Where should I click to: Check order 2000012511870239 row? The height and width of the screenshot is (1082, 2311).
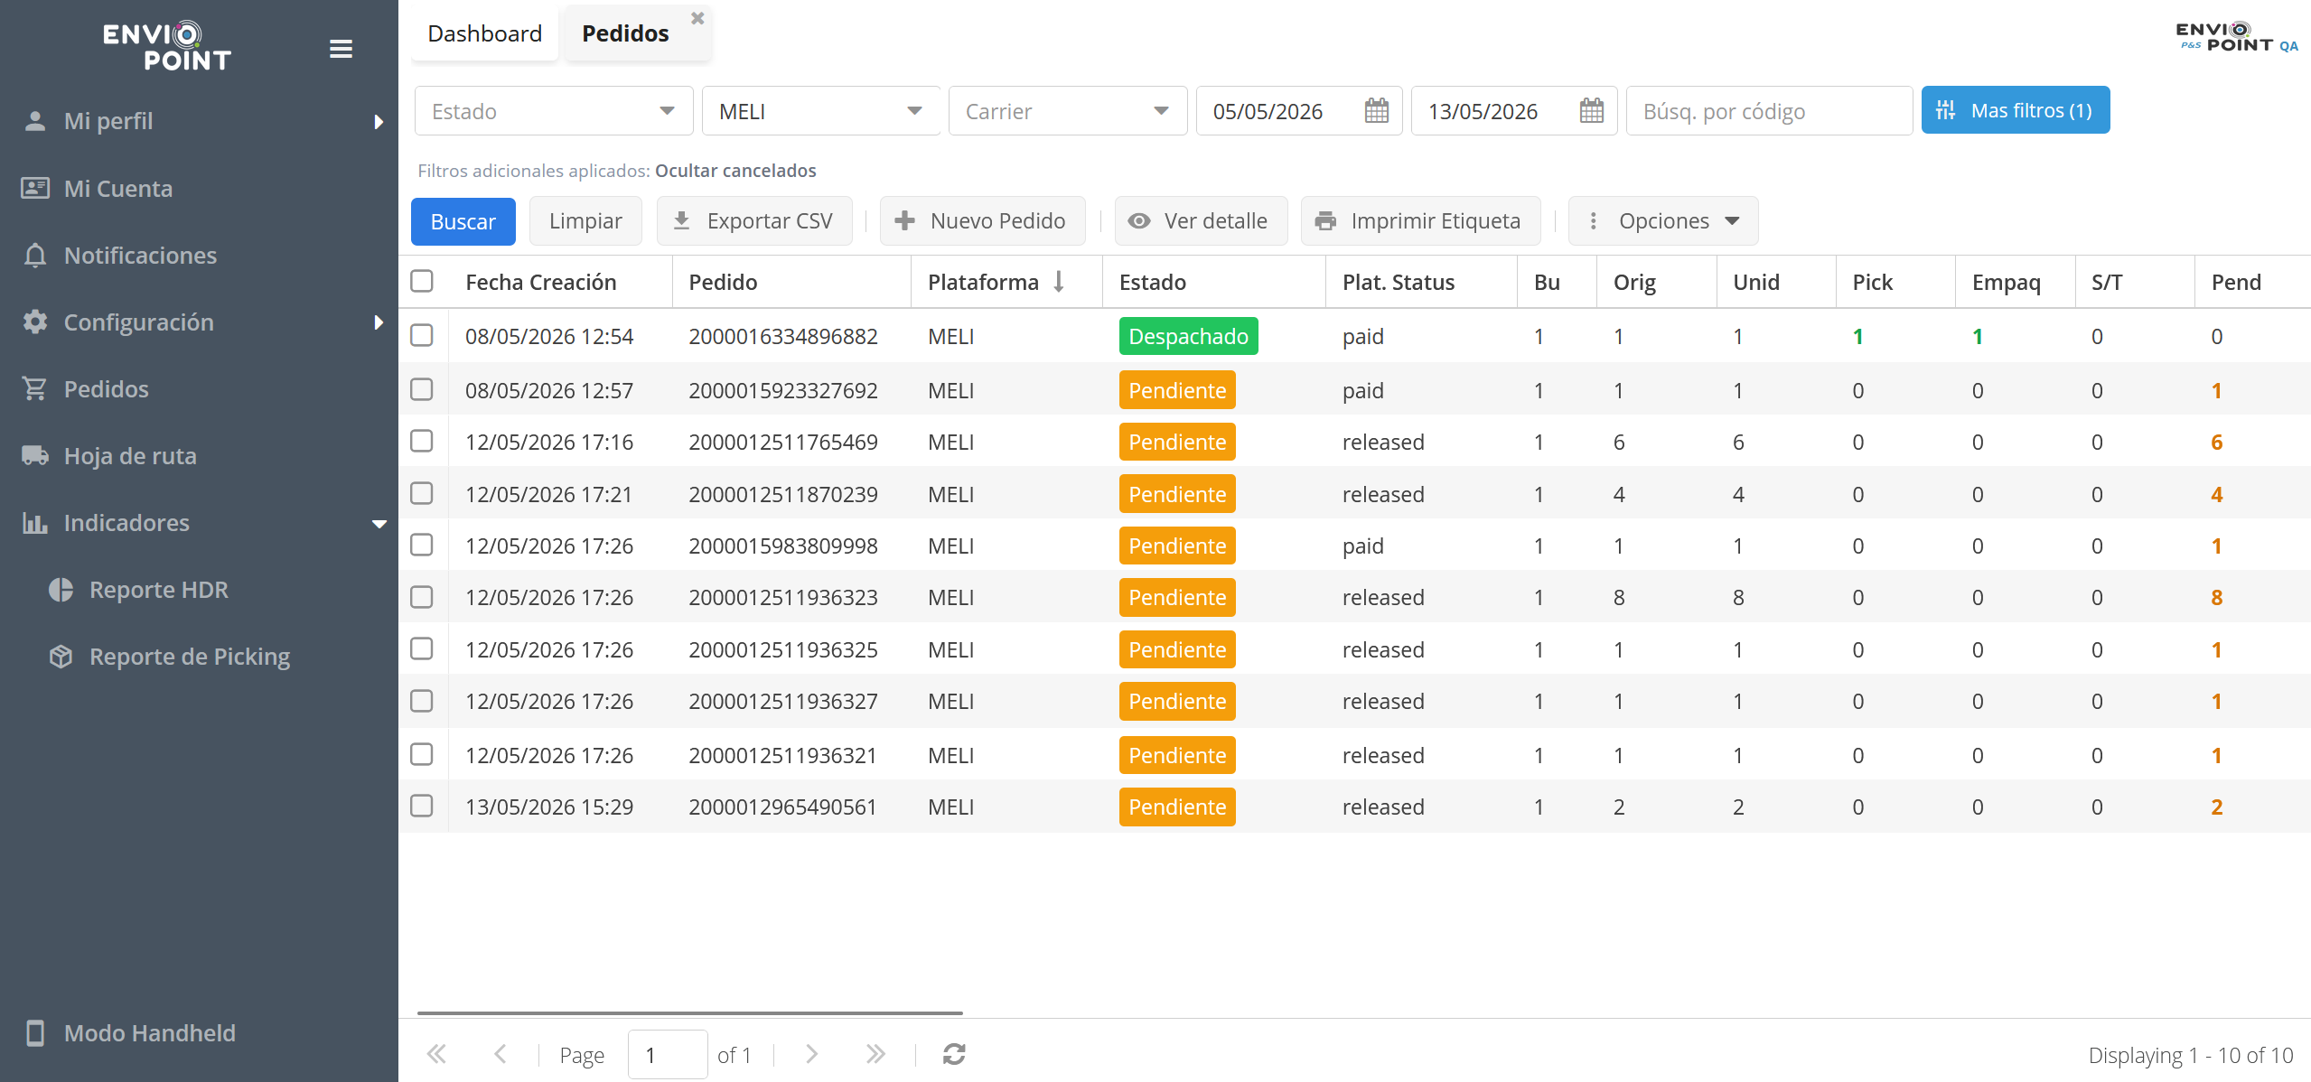[422, 493]
